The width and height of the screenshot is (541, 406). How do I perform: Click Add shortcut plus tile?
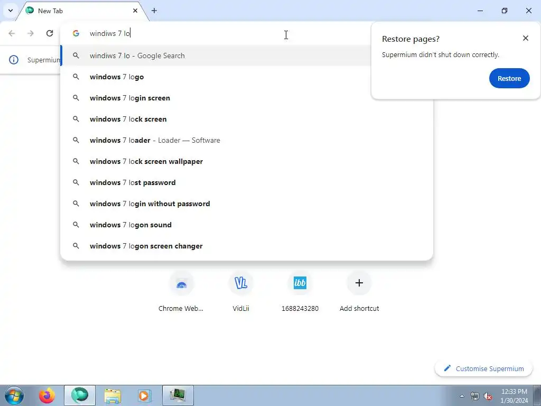point(359,292)
